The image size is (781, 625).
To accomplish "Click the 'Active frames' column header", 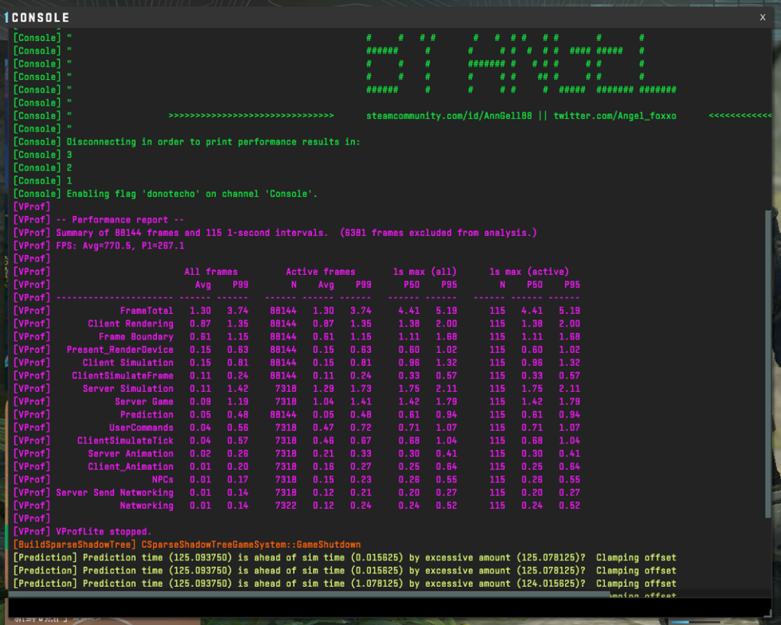I will tap(320, 272).
